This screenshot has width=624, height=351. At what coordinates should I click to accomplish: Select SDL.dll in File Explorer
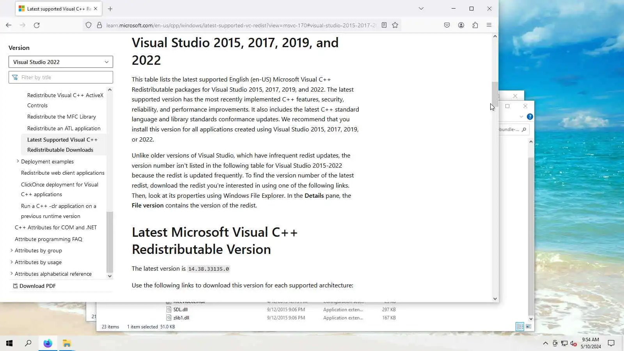pos(180,310)
